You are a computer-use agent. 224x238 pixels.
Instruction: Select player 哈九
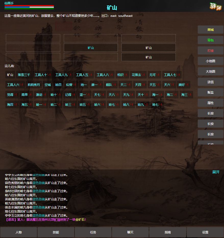[x=142, y=104]
